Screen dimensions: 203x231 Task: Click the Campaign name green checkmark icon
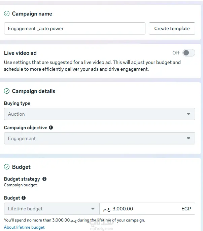[7, 14]
